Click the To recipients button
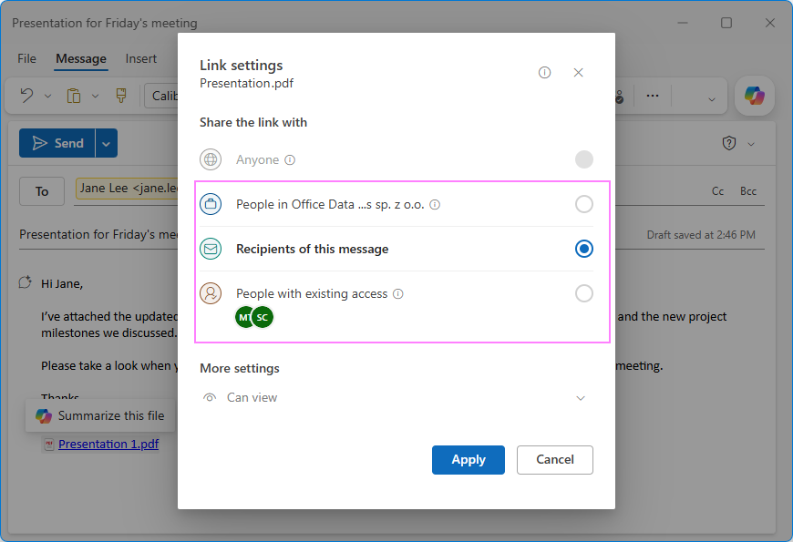 click(x=42, y=191)
